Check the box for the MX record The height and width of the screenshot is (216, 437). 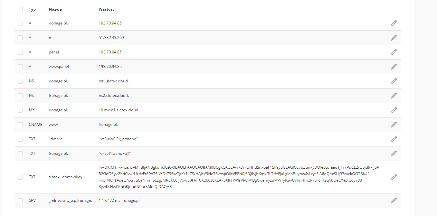point(20,110)
